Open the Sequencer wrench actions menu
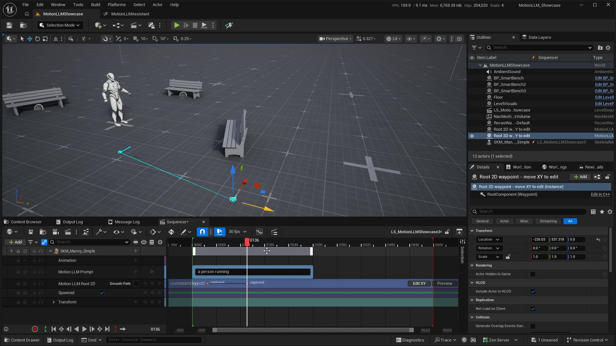This screenshot has height=346, width=616. tap(101, 232)
